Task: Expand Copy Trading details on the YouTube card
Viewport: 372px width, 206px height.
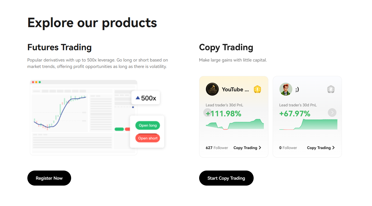Action: [247, 147]
